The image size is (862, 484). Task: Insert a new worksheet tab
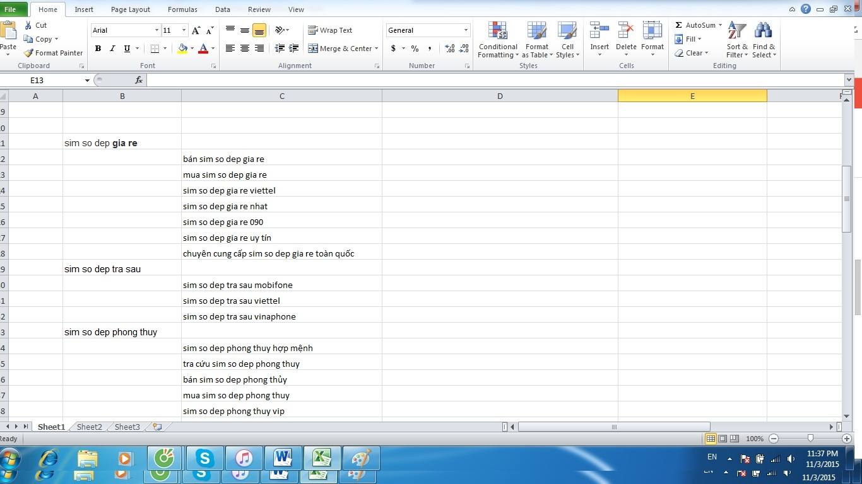click(x=157, y=427)
